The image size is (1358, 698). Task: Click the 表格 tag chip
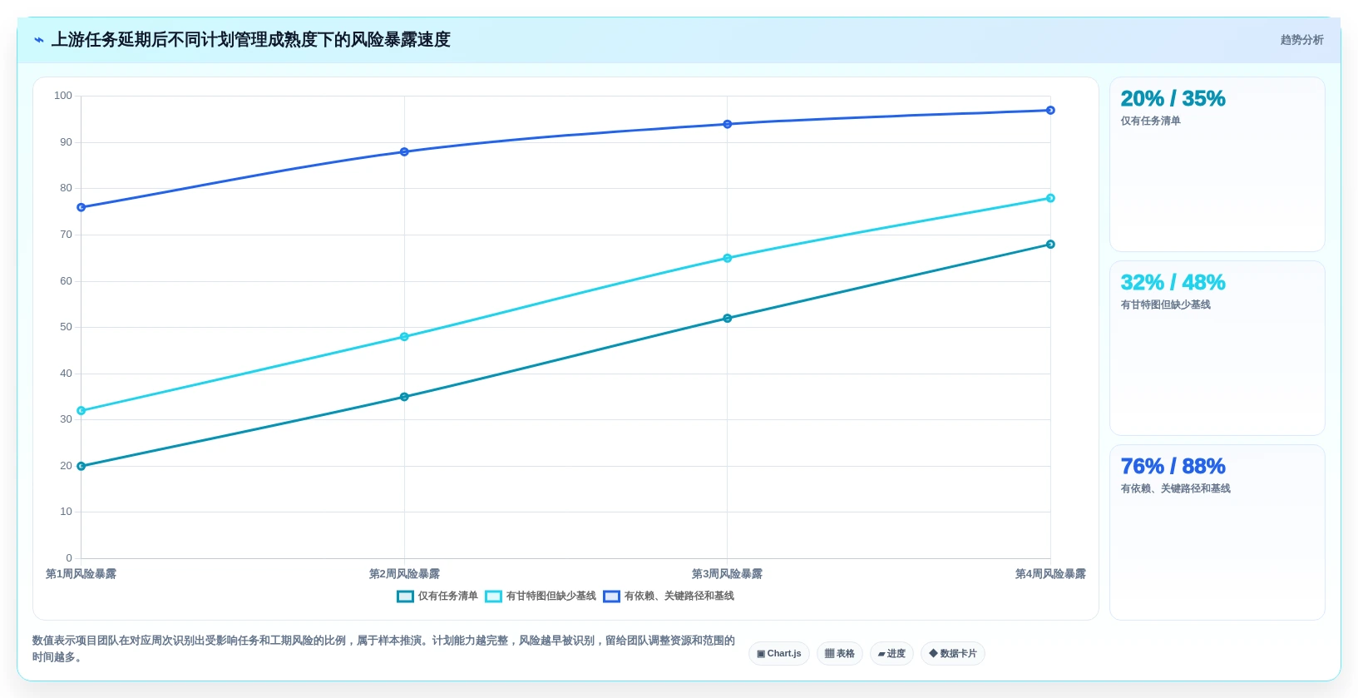pos(840,654)
